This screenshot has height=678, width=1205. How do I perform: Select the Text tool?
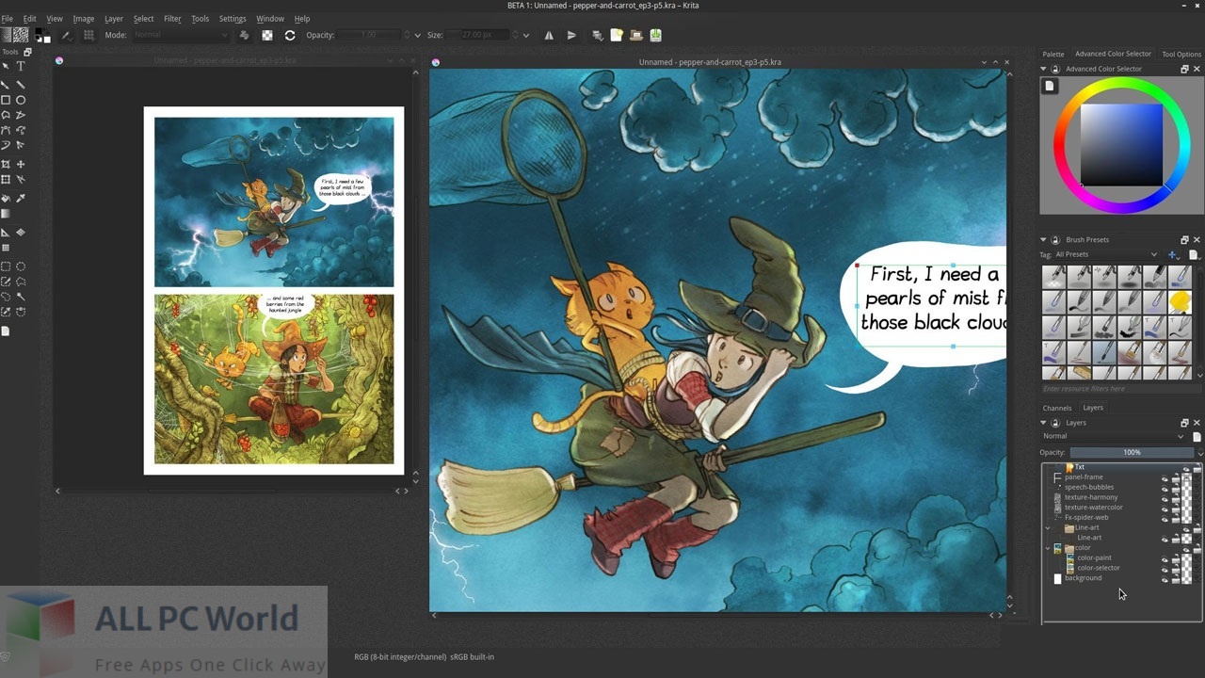coord(18,64)
